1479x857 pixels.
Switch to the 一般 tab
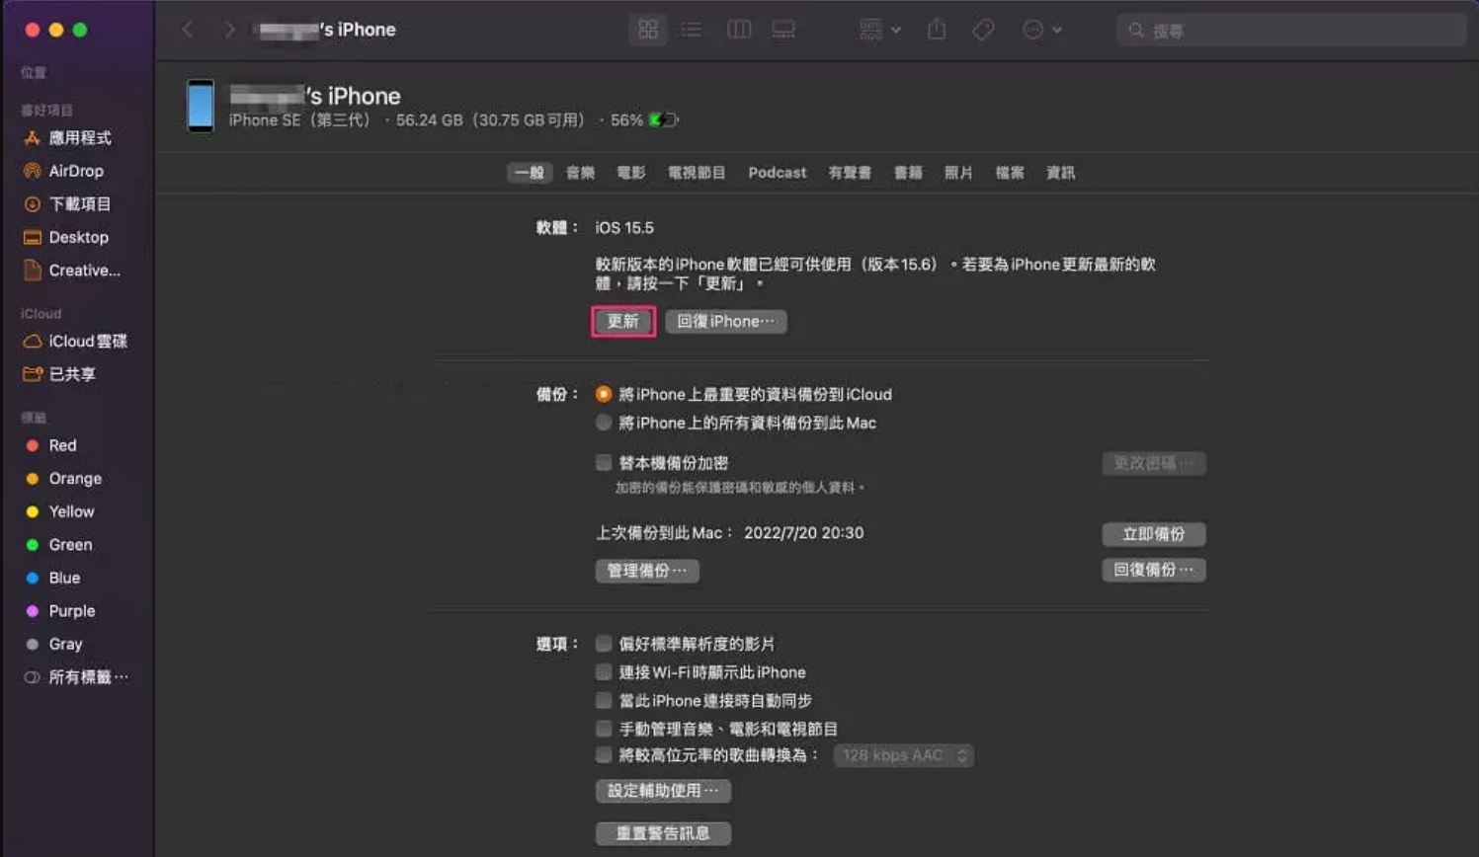click(530, 173)
